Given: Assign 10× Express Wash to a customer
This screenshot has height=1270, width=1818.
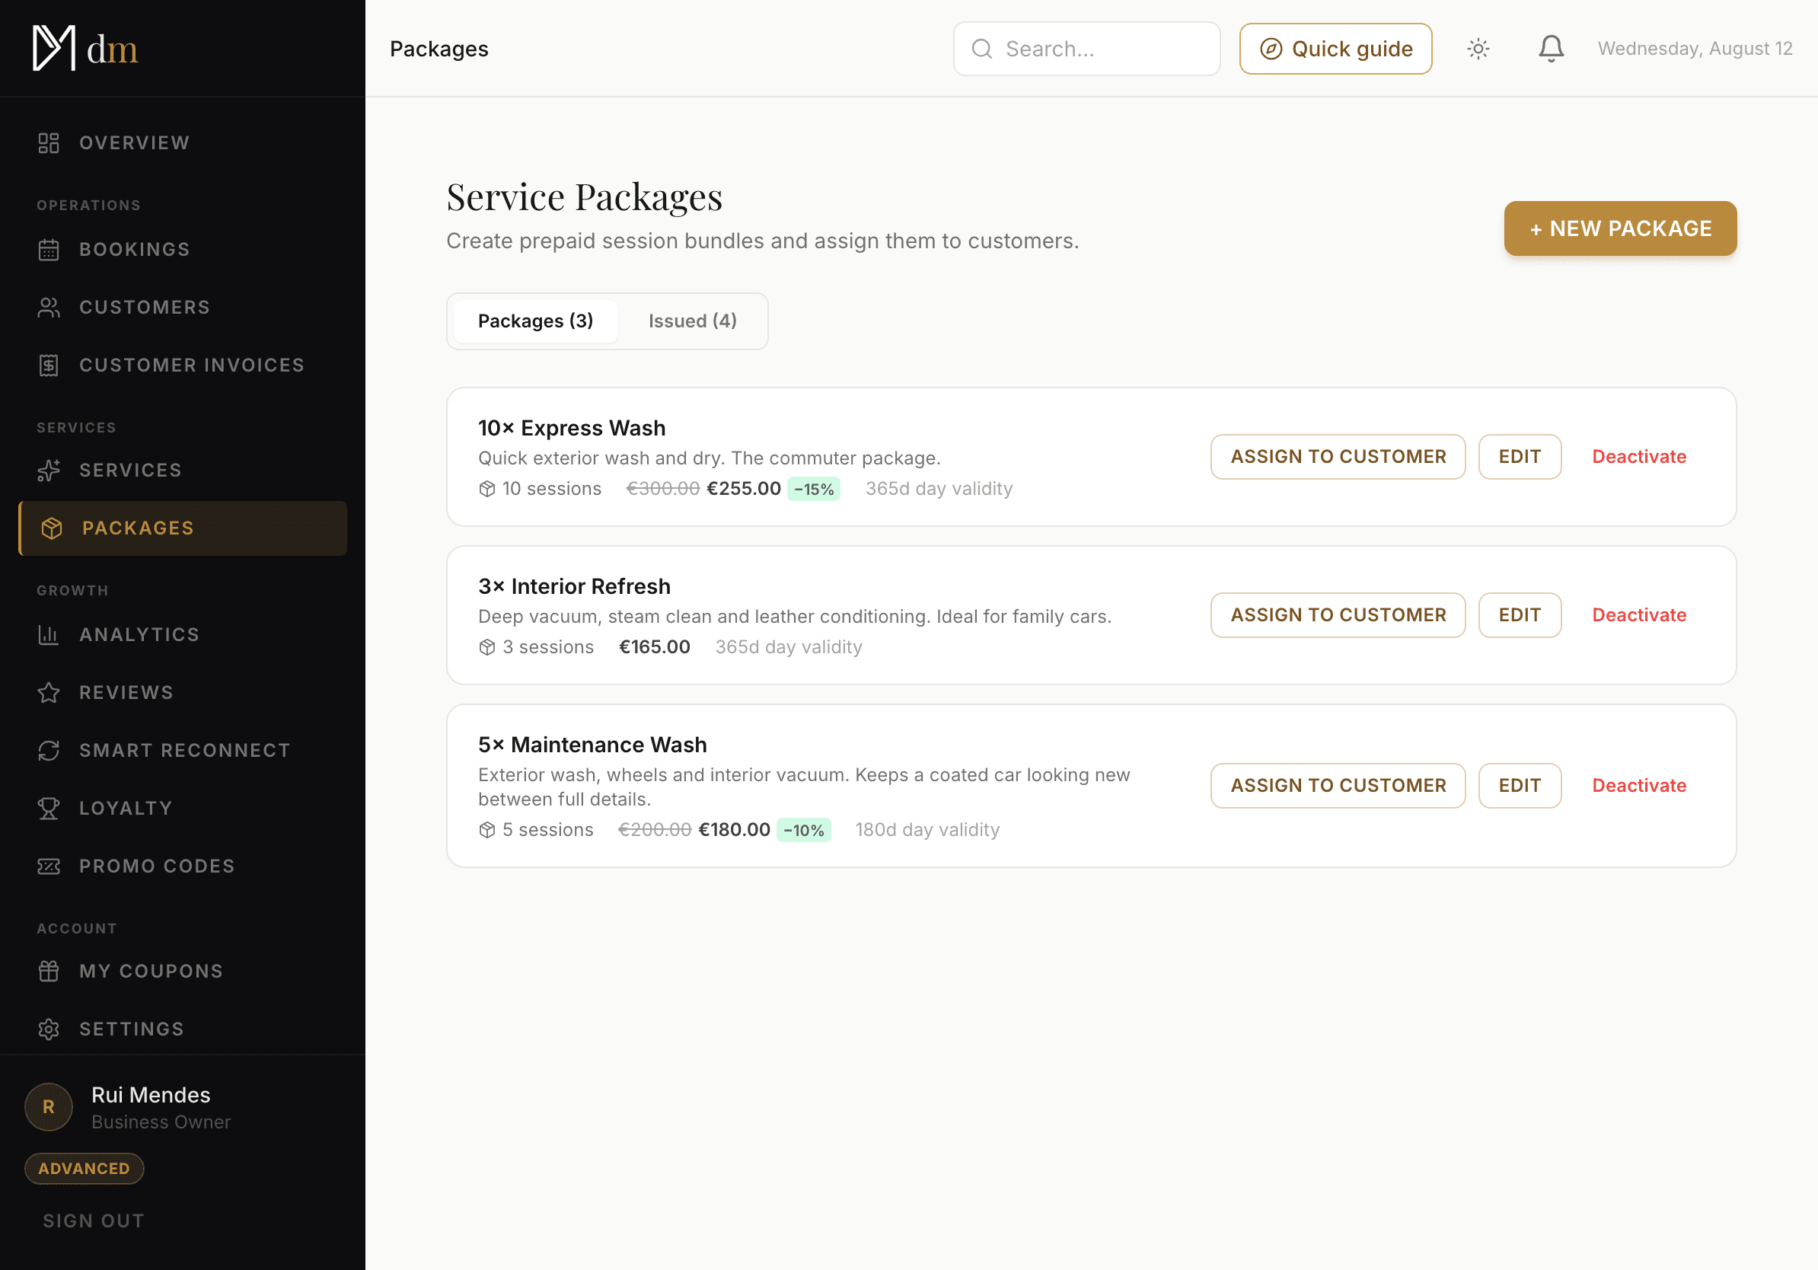Looking at the screenshot, I should click(x=1338, y=457).
